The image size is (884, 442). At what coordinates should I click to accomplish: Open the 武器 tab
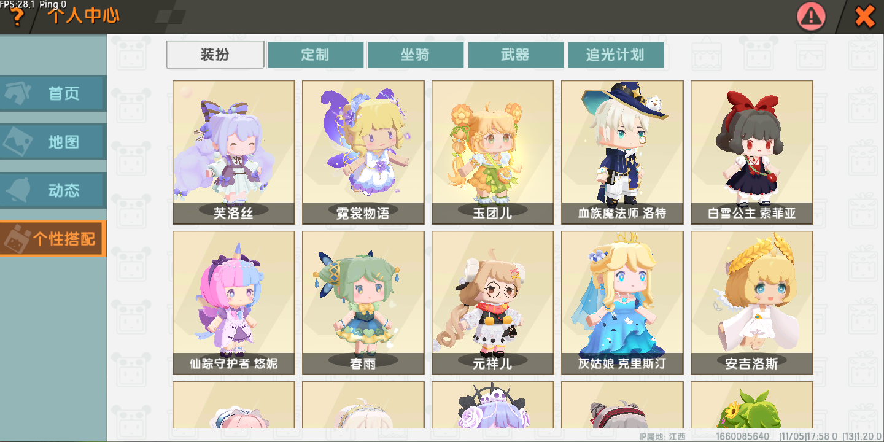coord(516,55)
